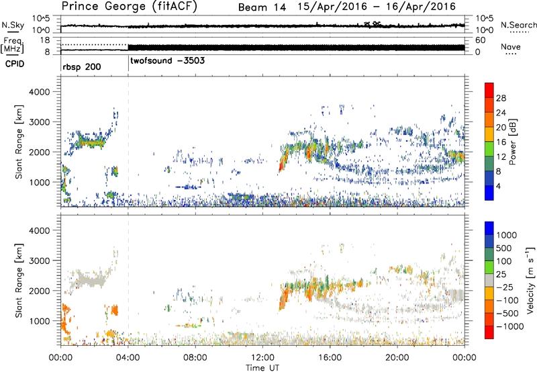
Task: Click the '3000' tick on the velocity panel axis
Action: pos(40,261)
